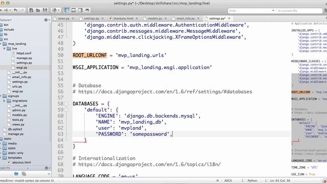Viewport: 327px width, 184px height.
Task: Open the signups folder
Action: pos(13,96)
